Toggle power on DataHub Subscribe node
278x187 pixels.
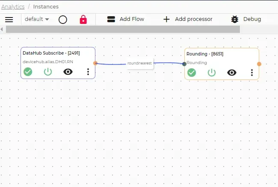point(48,72)
